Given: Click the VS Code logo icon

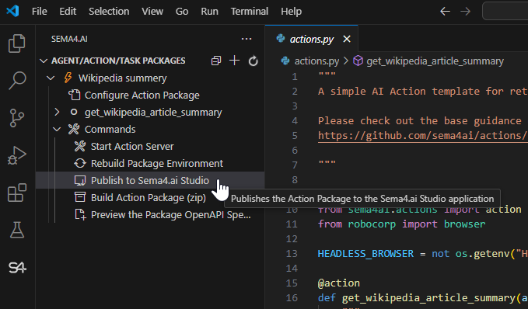Looking at the screenshot, I should pos(12,11).
